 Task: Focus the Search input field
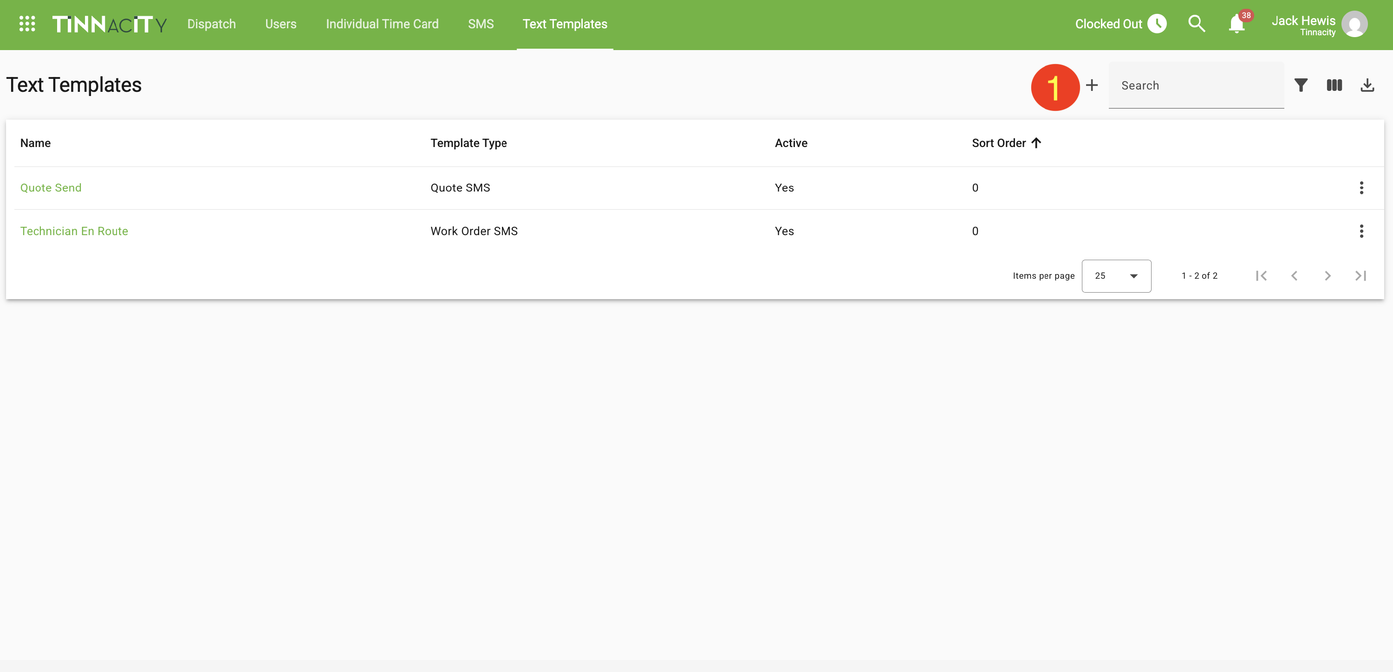tap(1196, 85)
